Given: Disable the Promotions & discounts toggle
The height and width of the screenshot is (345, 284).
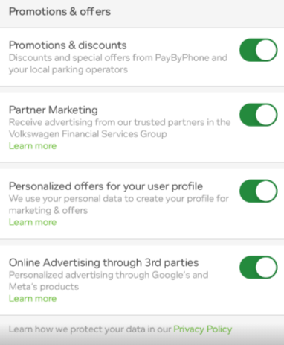Looking at the screenshot, I should 258,50.
